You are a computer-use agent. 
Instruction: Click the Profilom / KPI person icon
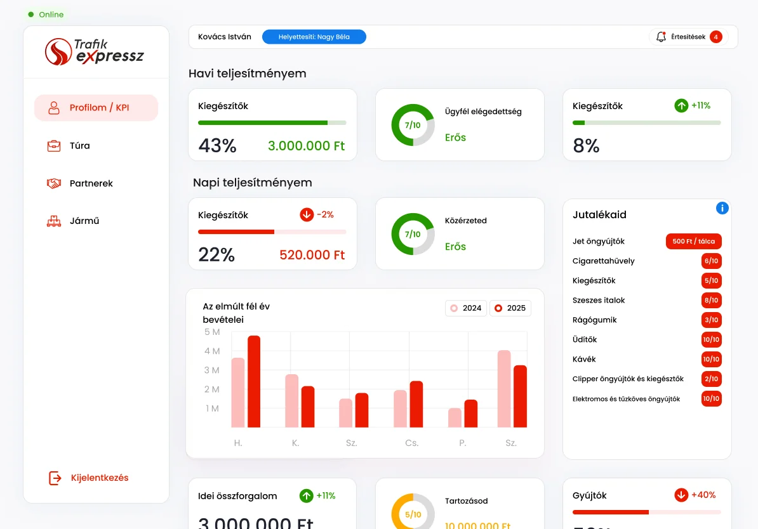coord(54,108)
